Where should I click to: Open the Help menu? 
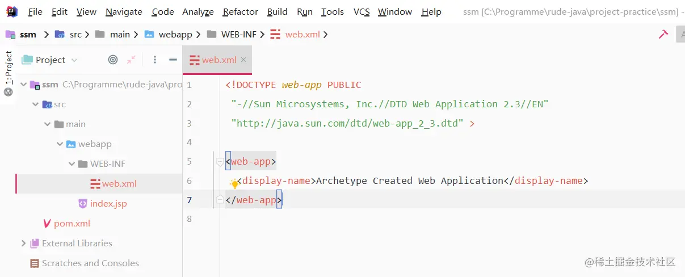431,11
